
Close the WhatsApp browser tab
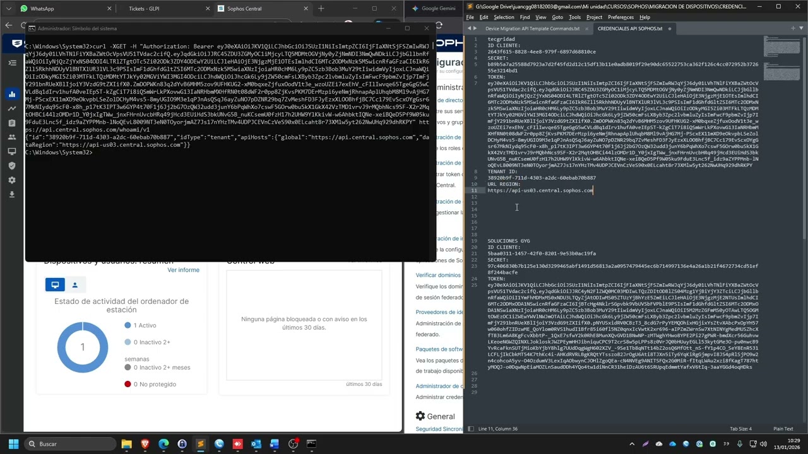tap(109, 9)
